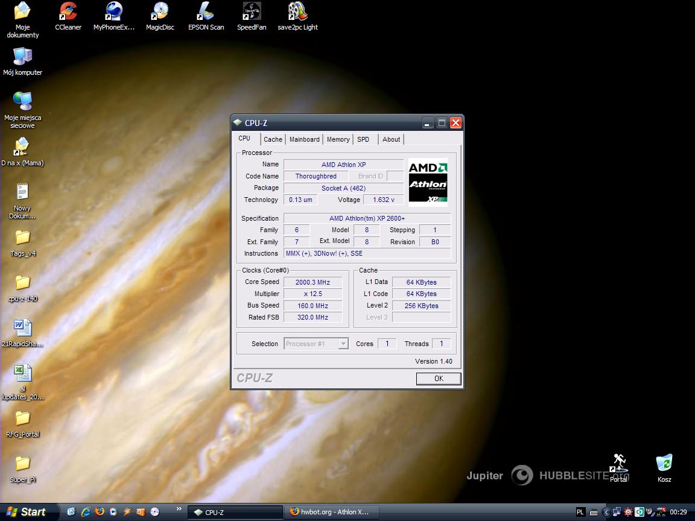Click the OK button in CPU-Z

[439, 378]
